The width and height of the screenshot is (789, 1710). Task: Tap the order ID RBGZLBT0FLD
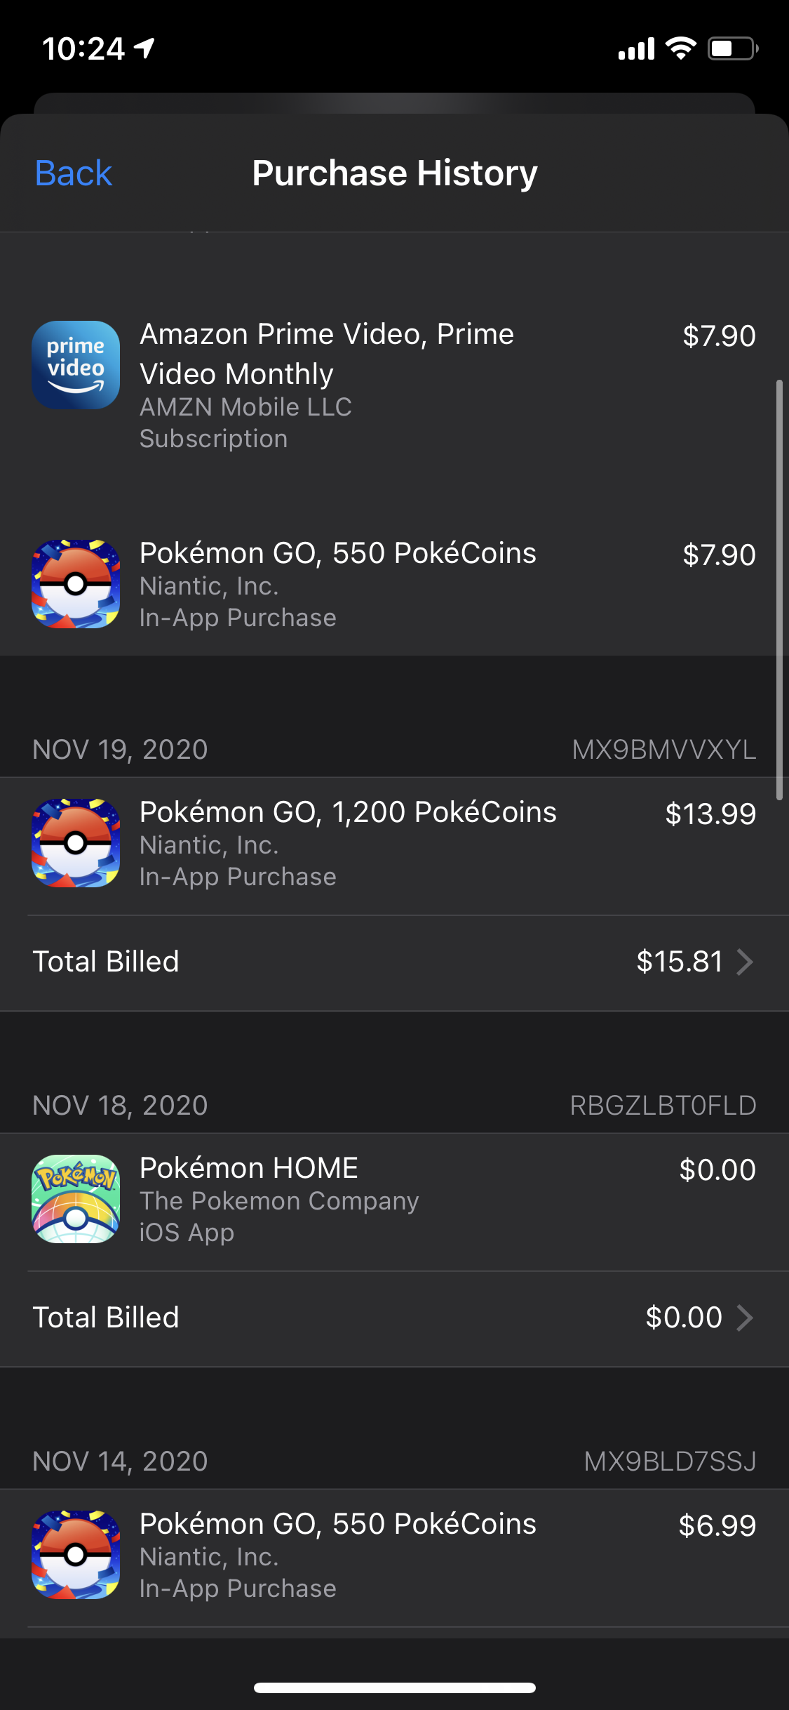coord(663,1106)
